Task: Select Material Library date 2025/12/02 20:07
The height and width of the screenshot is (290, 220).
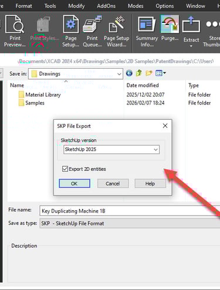Action: (145, 95)
